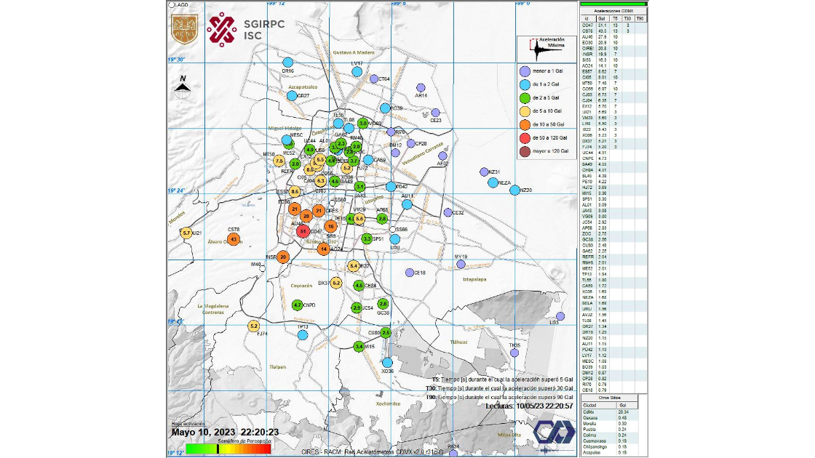The height and width of the screenshot is (458, 815).
Task: Click the green CNPD station marker
Action: [x=298, y=305]
